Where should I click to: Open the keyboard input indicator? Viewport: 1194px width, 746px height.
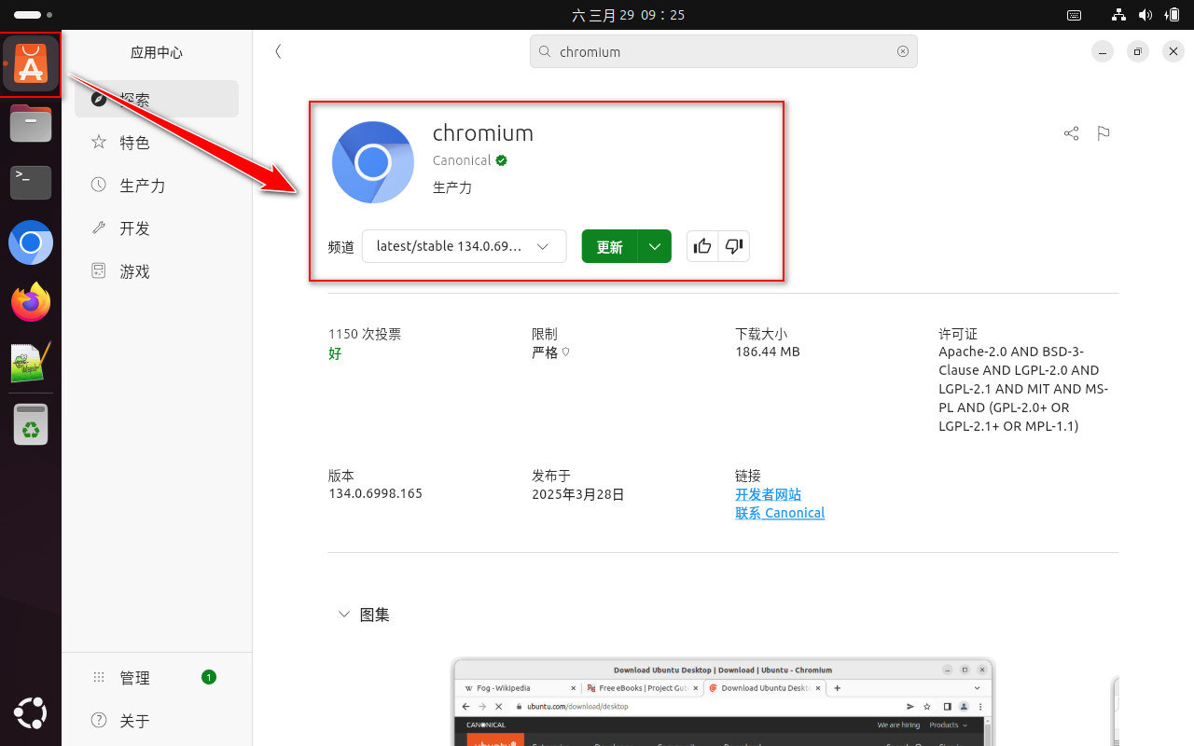1074,15
